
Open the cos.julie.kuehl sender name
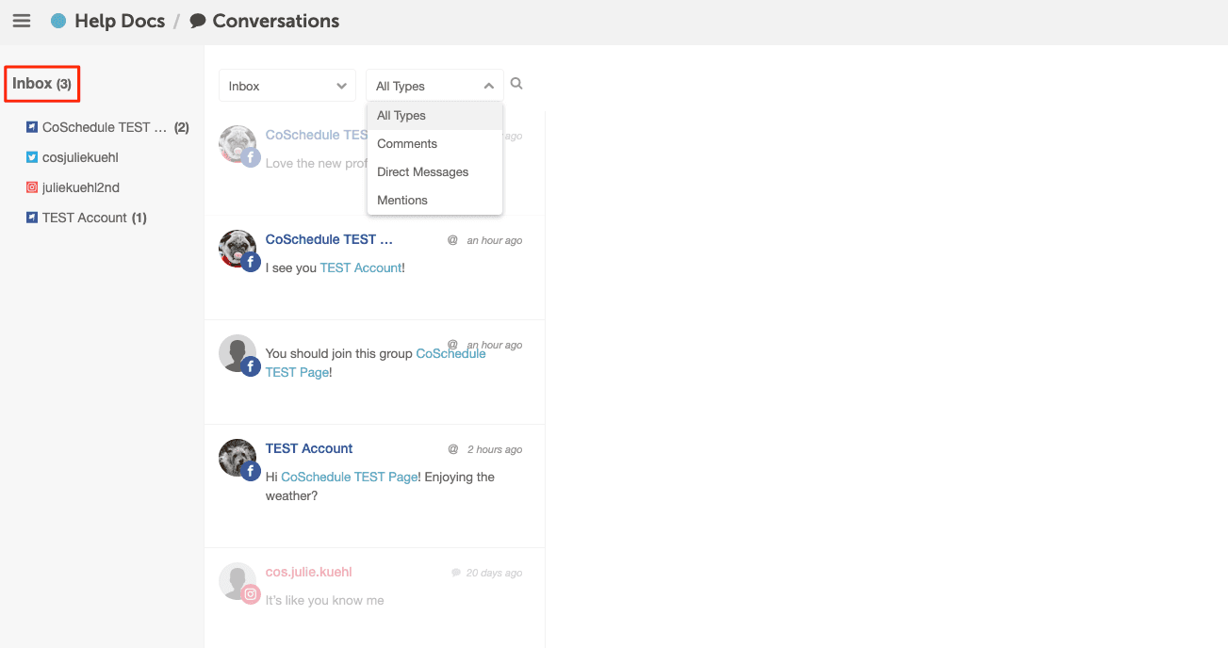coord(308,572)
